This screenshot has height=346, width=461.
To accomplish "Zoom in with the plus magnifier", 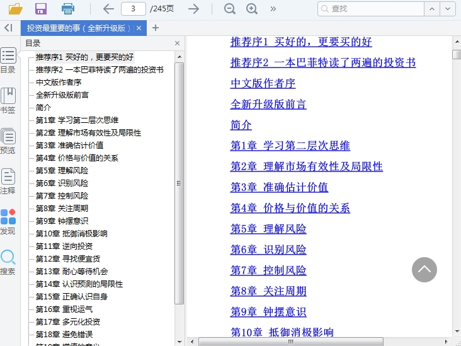I will click(x=252, y=9).
